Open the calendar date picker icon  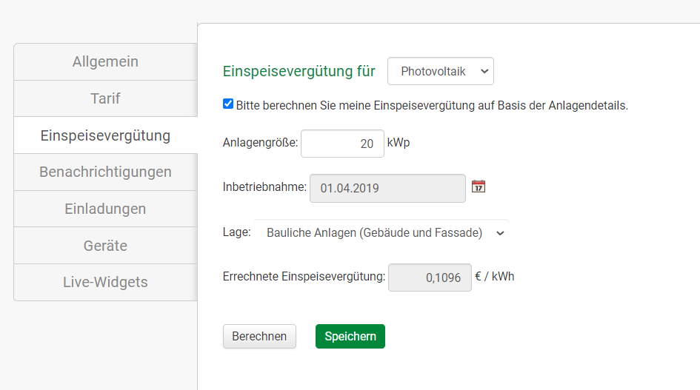tap(479, 186)
